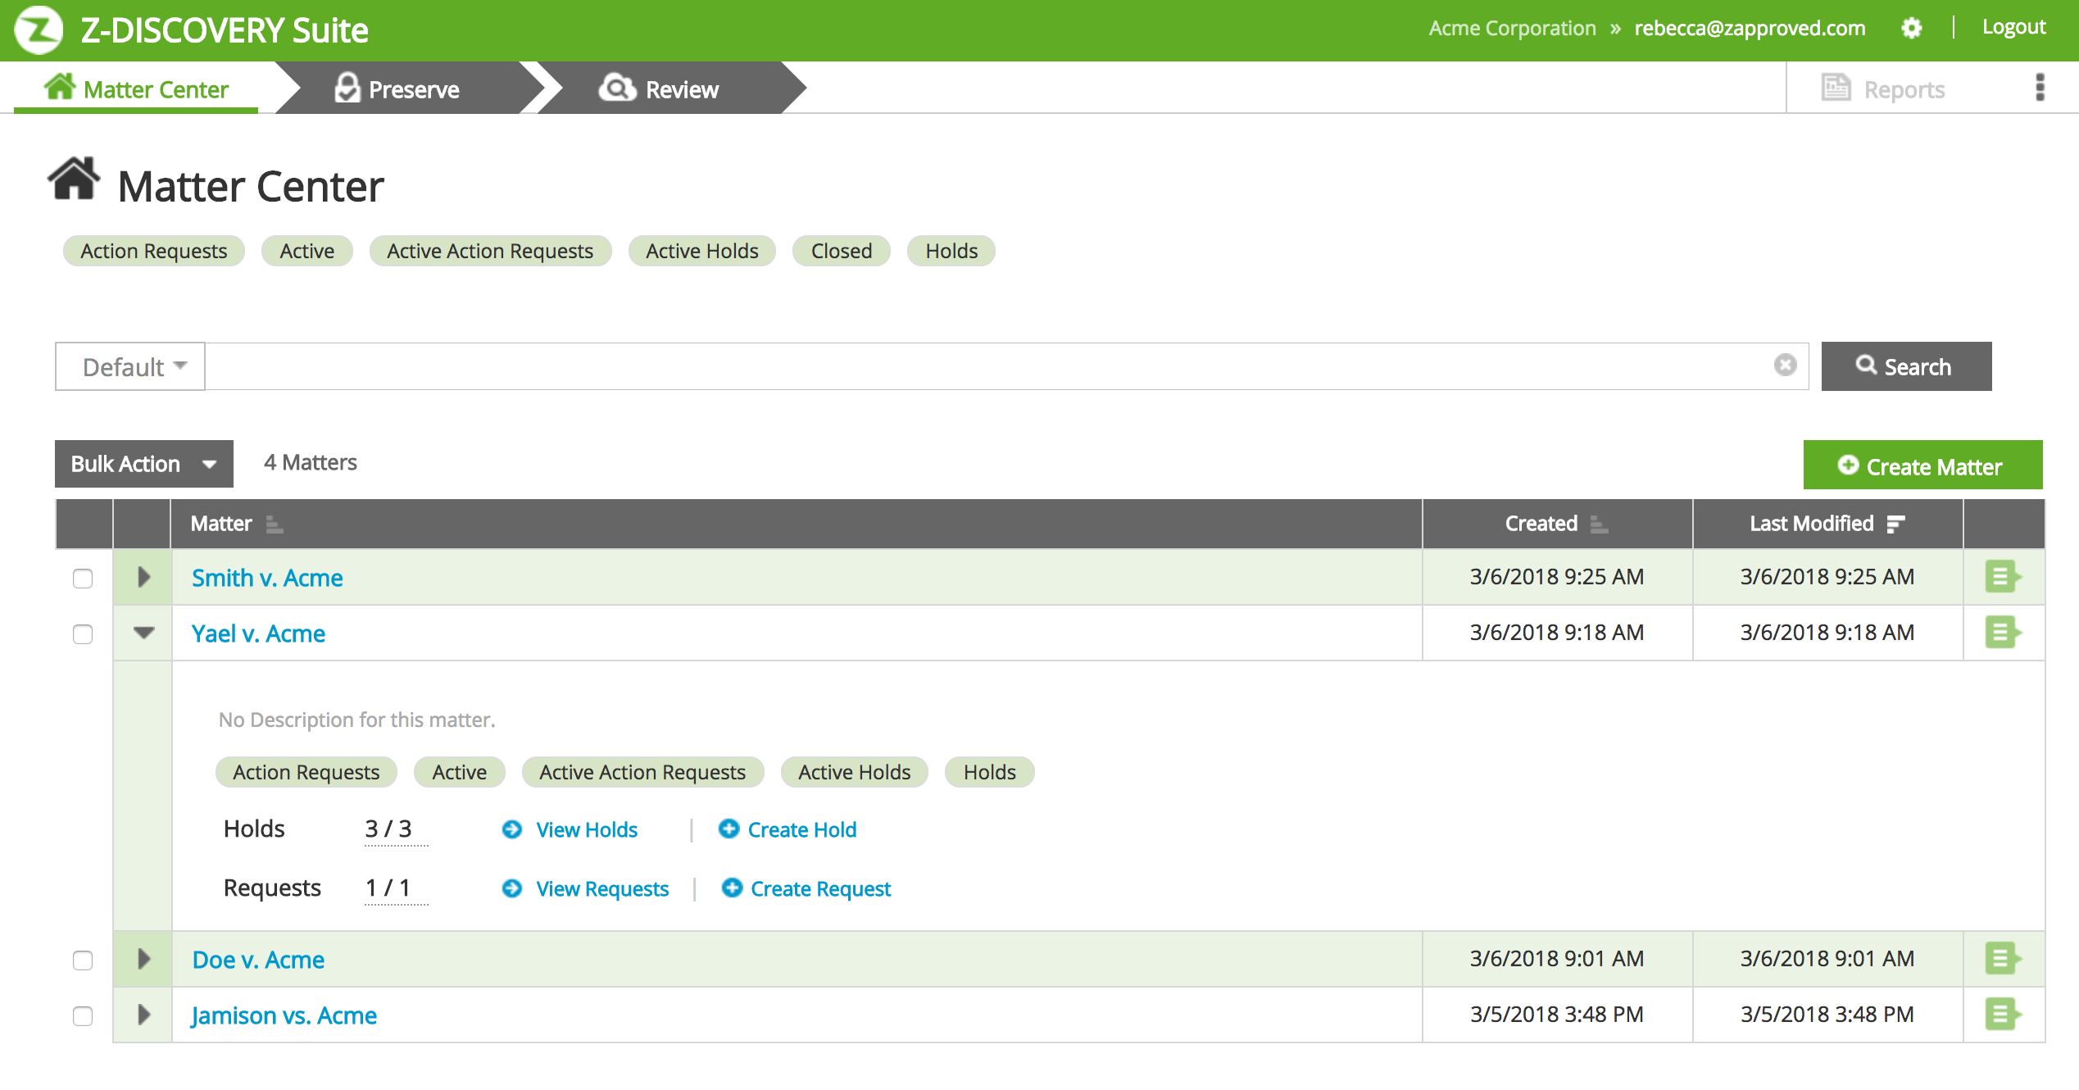This screenshot has width=2079, height=1090.
Task: Open settings via the gear icon
Action: (1913, 27)
